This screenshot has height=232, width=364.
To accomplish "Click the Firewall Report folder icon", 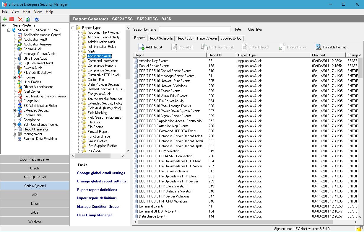I will pos(84,132).
